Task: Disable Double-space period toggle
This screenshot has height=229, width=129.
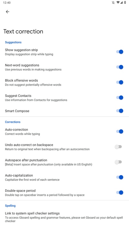Action: [x=120, y=192]
